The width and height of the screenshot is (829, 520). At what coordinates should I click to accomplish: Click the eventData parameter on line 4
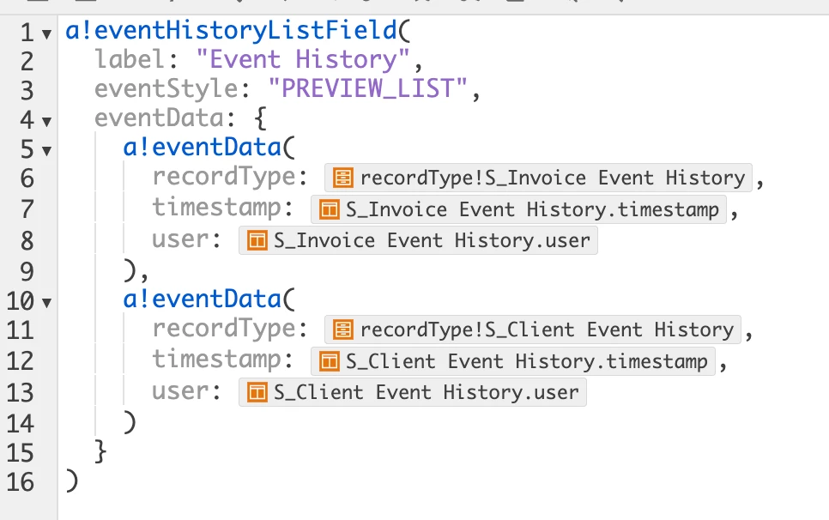click(x=159, y=118)
